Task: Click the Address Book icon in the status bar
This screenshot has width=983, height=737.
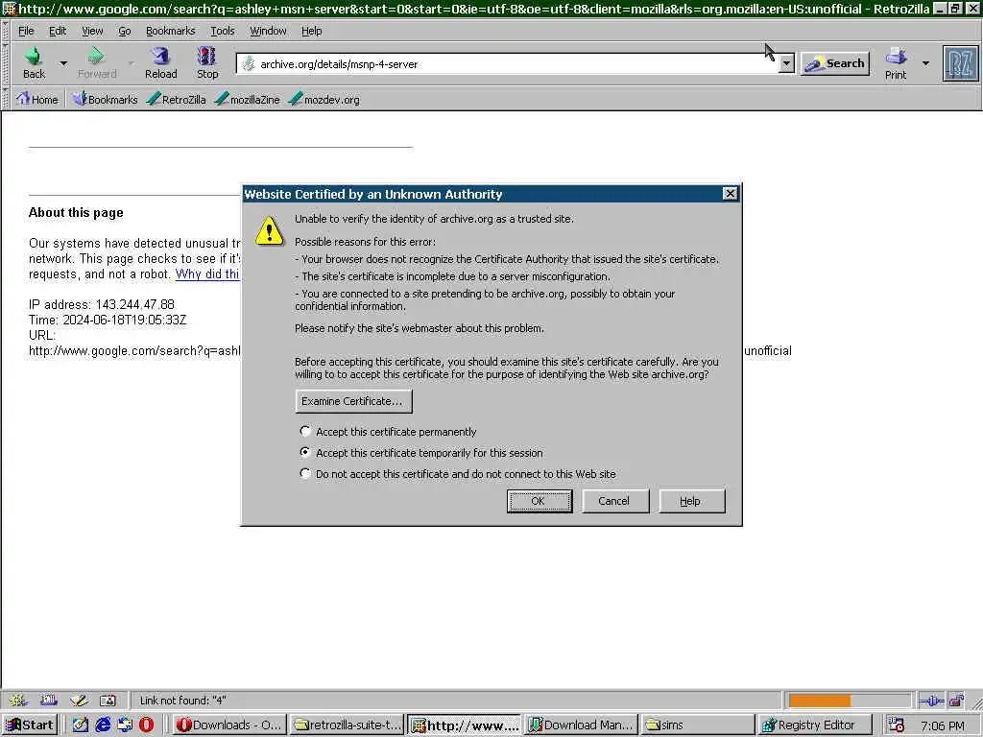Action: (x=108, y=701)
